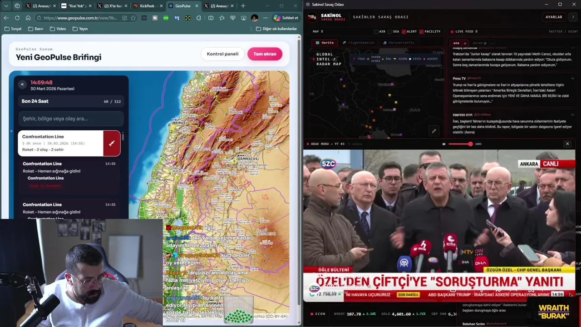The image size is (581, 327).
Task: Open the TWITTER / OSINT label
Action: 563,31
